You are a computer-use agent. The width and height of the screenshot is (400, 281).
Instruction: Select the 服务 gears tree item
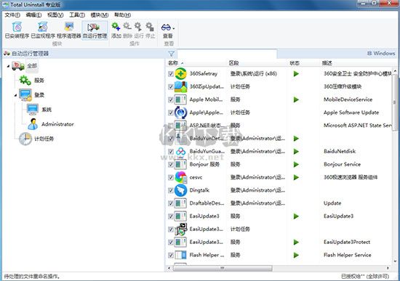[32, 81]
